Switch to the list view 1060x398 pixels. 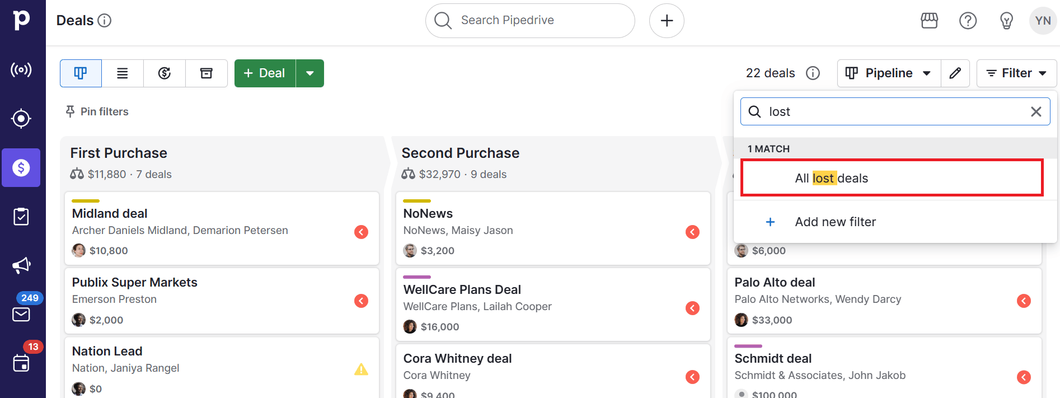pyautogui.click(x=123, y=73)
